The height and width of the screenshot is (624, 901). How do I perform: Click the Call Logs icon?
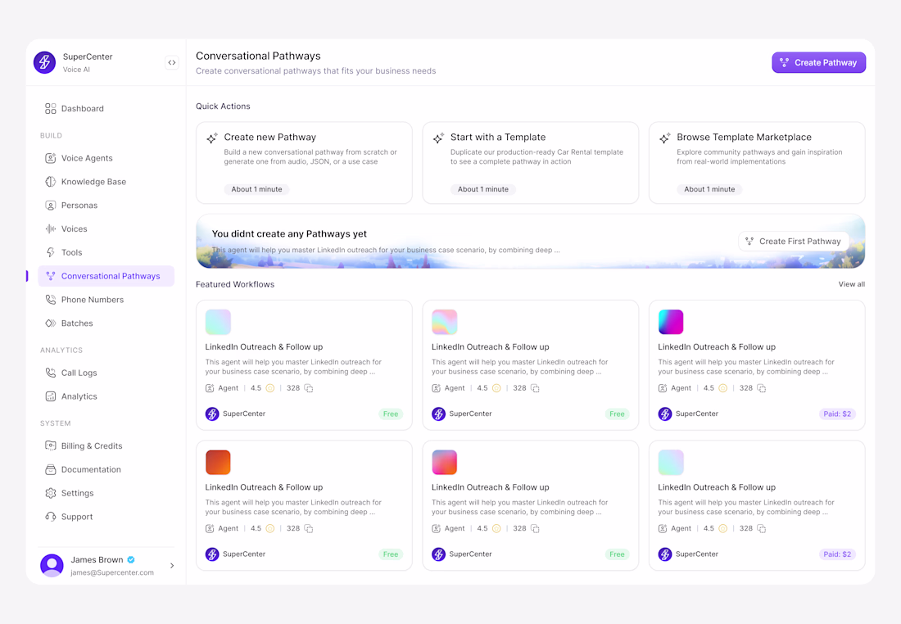(x=51, y=373)
